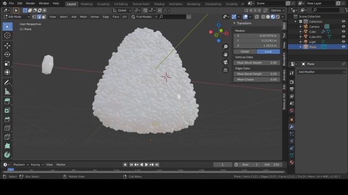Select the Measure tool
348x195 pixels.
click(7, 92)
